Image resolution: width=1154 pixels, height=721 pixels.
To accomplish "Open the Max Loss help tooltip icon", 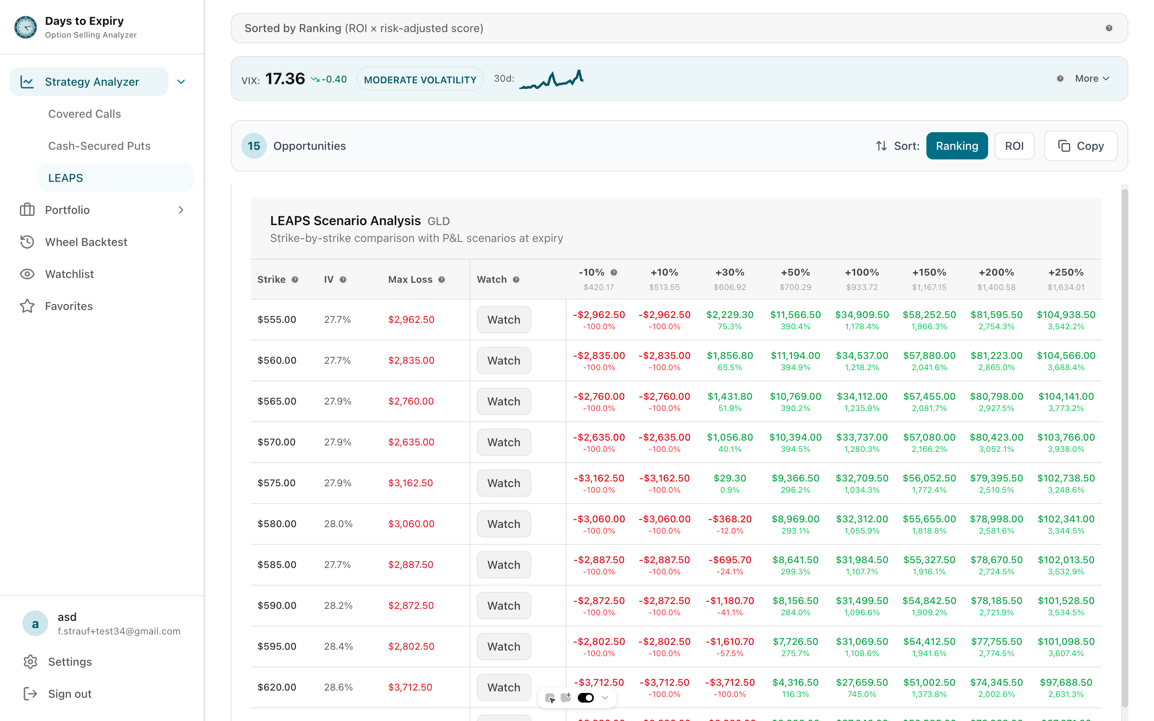I will point(442,280).
